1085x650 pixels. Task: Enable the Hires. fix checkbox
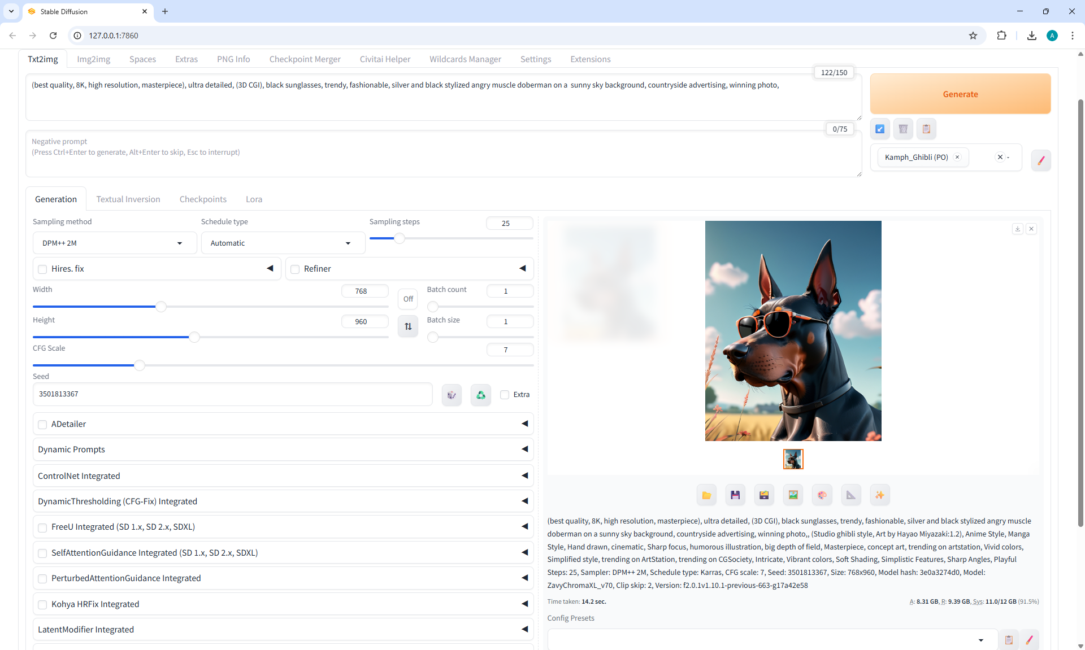[x=42, y=269]
